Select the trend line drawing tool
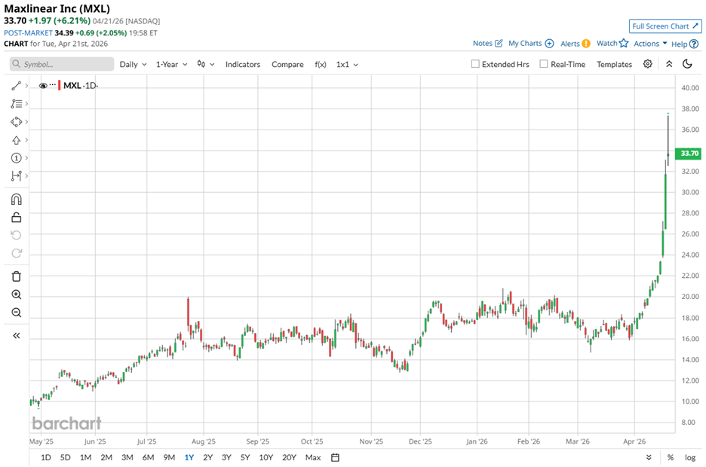Screen dimensions: 706x467 click(x=16, y=86)
